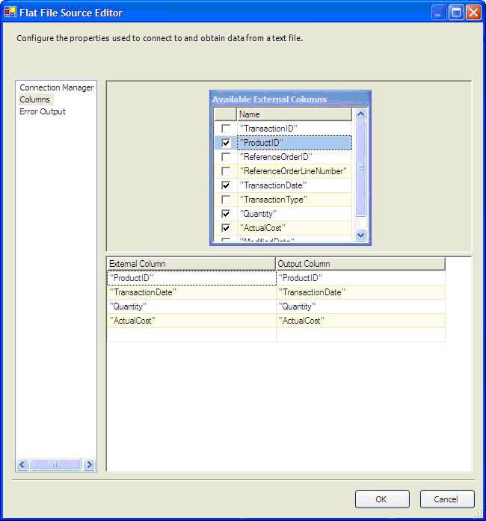Click right arrow of sidebar scrollbar
486x521 pixels.
90,464
